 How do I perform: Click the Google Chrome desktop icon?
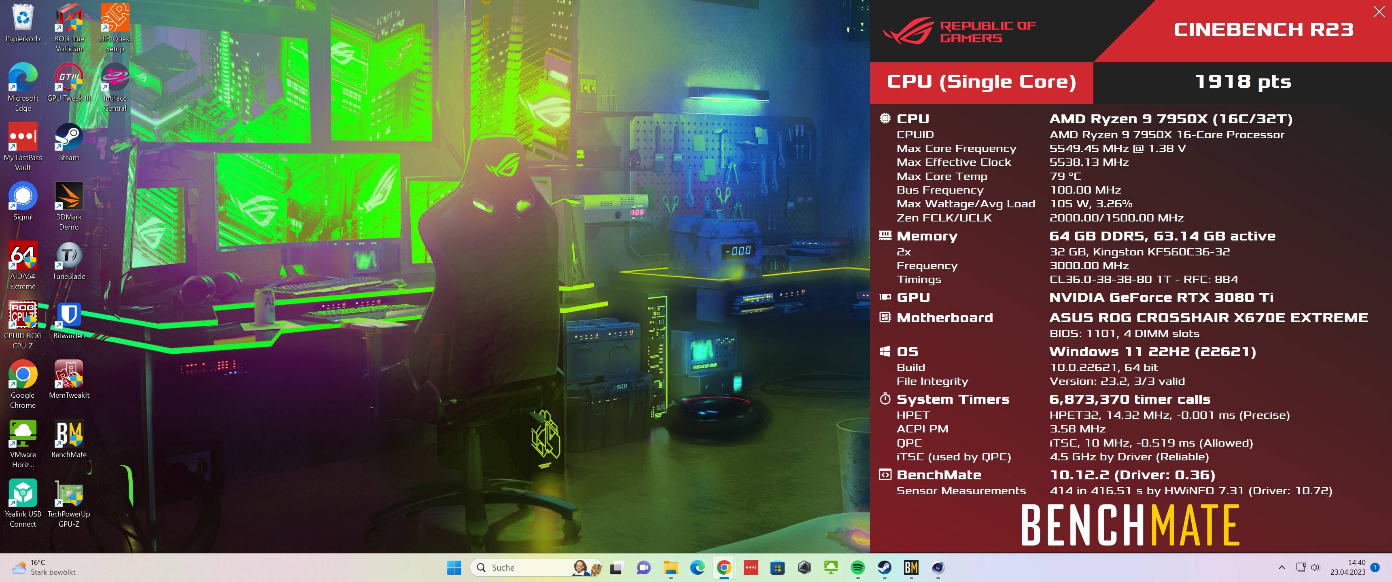[x=23, y=384]
